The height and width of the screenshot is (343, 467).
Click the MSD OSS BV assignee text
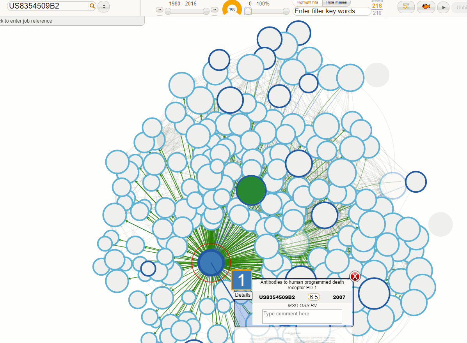302,306
